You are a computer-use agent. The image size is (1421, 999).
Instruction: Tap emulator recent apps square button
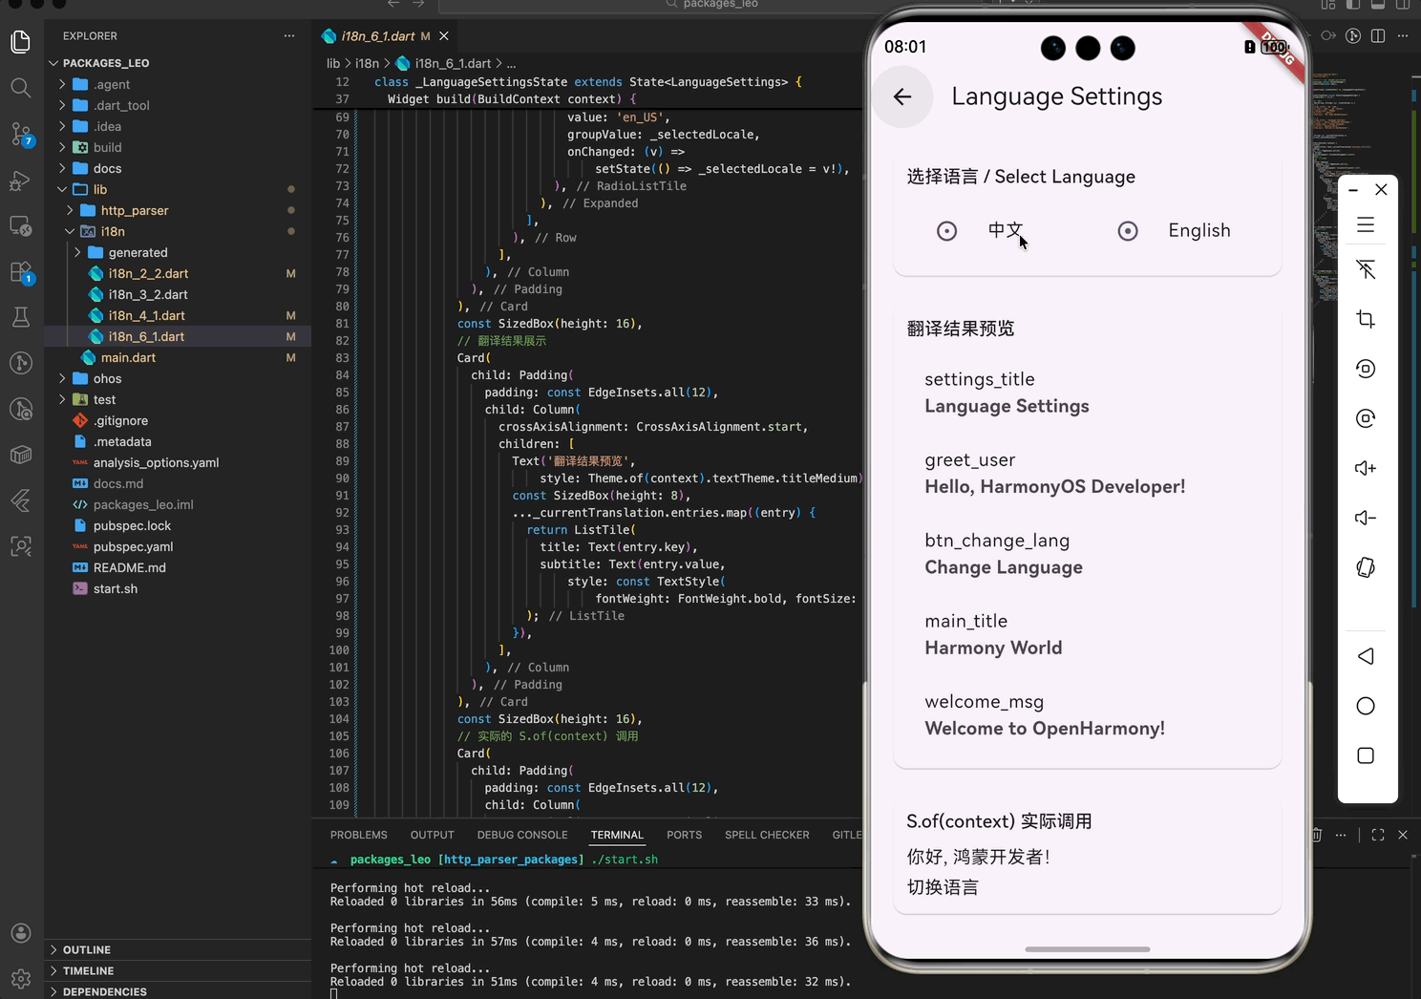point(1366,755)
